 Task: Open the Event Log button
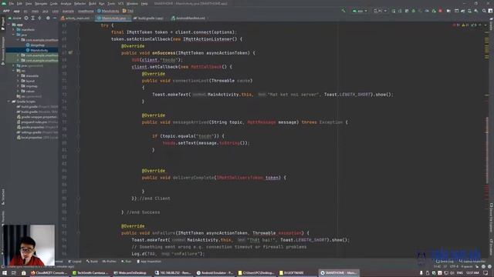tap(445, 262)
